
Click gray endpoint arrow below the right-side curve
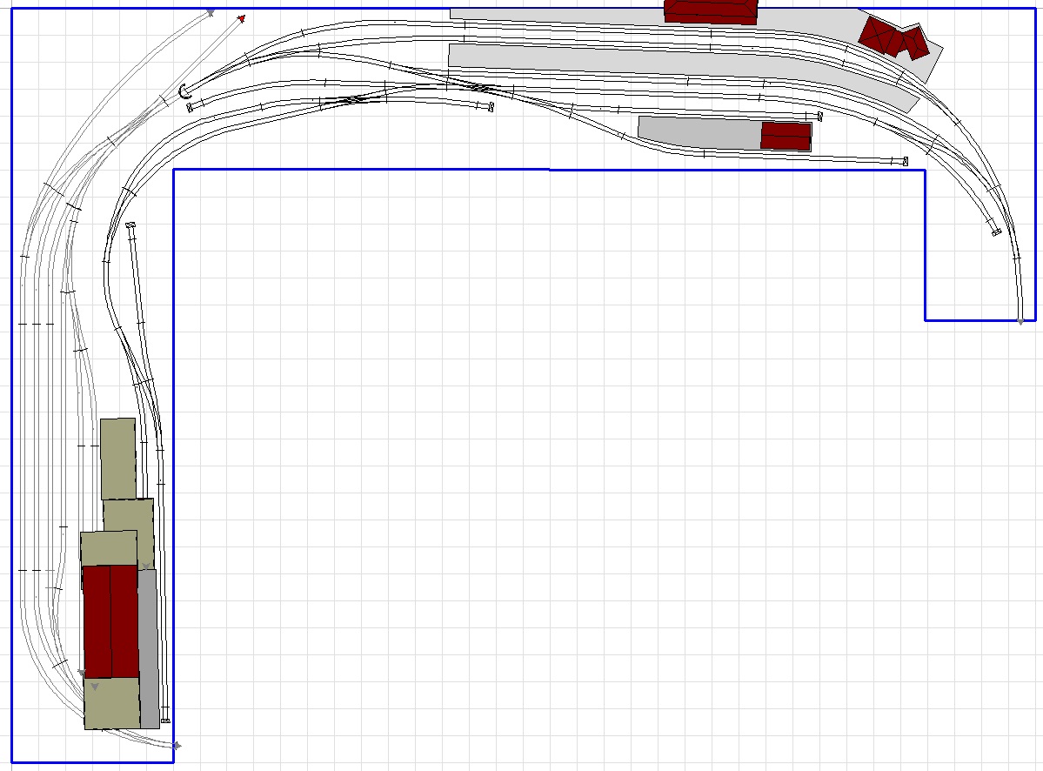pos(1020,321)
